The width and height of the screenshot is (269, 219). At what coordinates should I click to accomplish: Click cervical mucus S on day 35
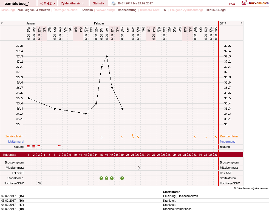tap(206, 137)
